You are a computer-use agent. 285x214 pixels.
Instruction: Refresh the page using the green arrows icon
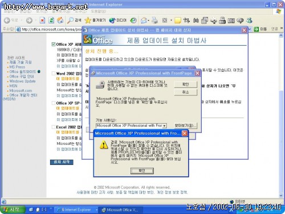pos(51,21)
